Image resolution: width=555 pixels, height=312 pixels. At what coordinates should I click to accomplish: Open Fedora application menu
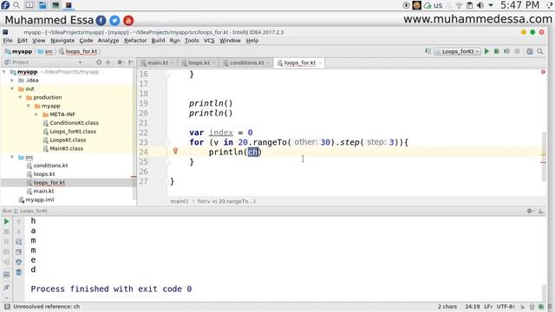pos(5,5)
